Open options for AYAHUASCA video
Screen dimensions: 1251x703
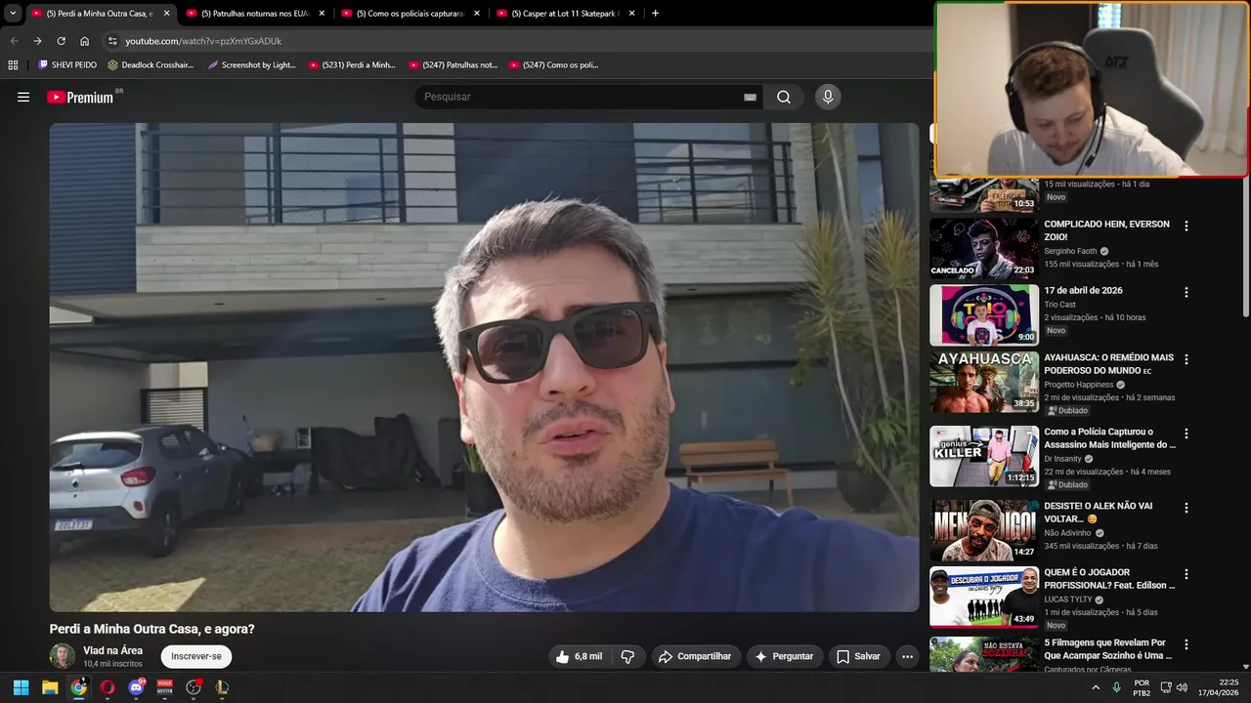(1186, 359)
